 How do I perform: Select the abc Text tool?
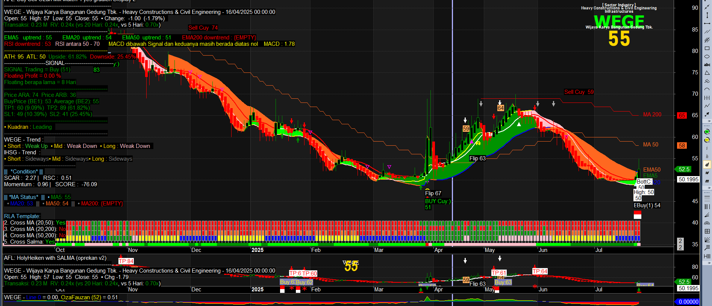[x=707, y=65]
